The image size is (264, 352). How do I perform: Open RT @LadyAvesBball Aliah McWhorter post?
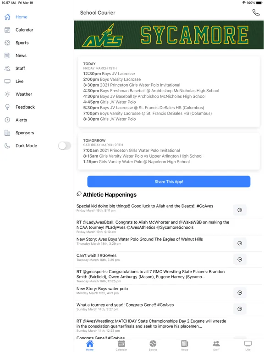coord(153,226)
